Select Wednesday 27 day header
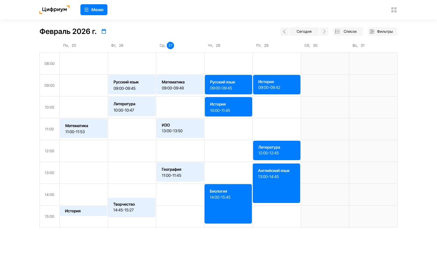This screenshot has width=437, height=273. tap(170, 45)
